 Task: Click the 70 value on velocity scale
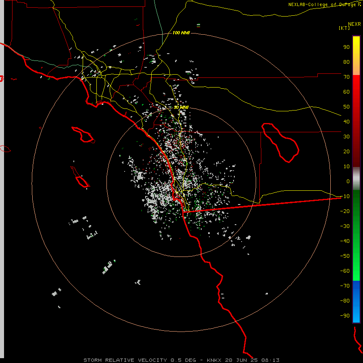(346, 77)
